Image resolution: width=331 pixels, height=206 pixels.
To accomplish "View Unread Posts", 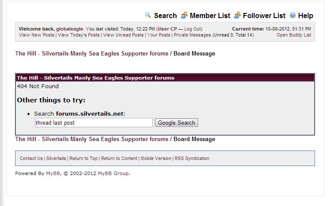I will click(123, 35).
